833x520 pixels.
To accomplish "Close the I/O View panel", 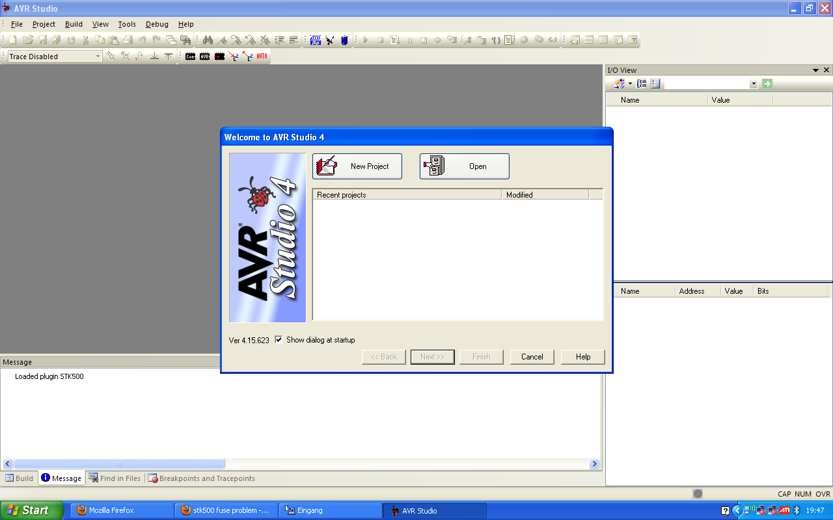I will coord(826,70).
